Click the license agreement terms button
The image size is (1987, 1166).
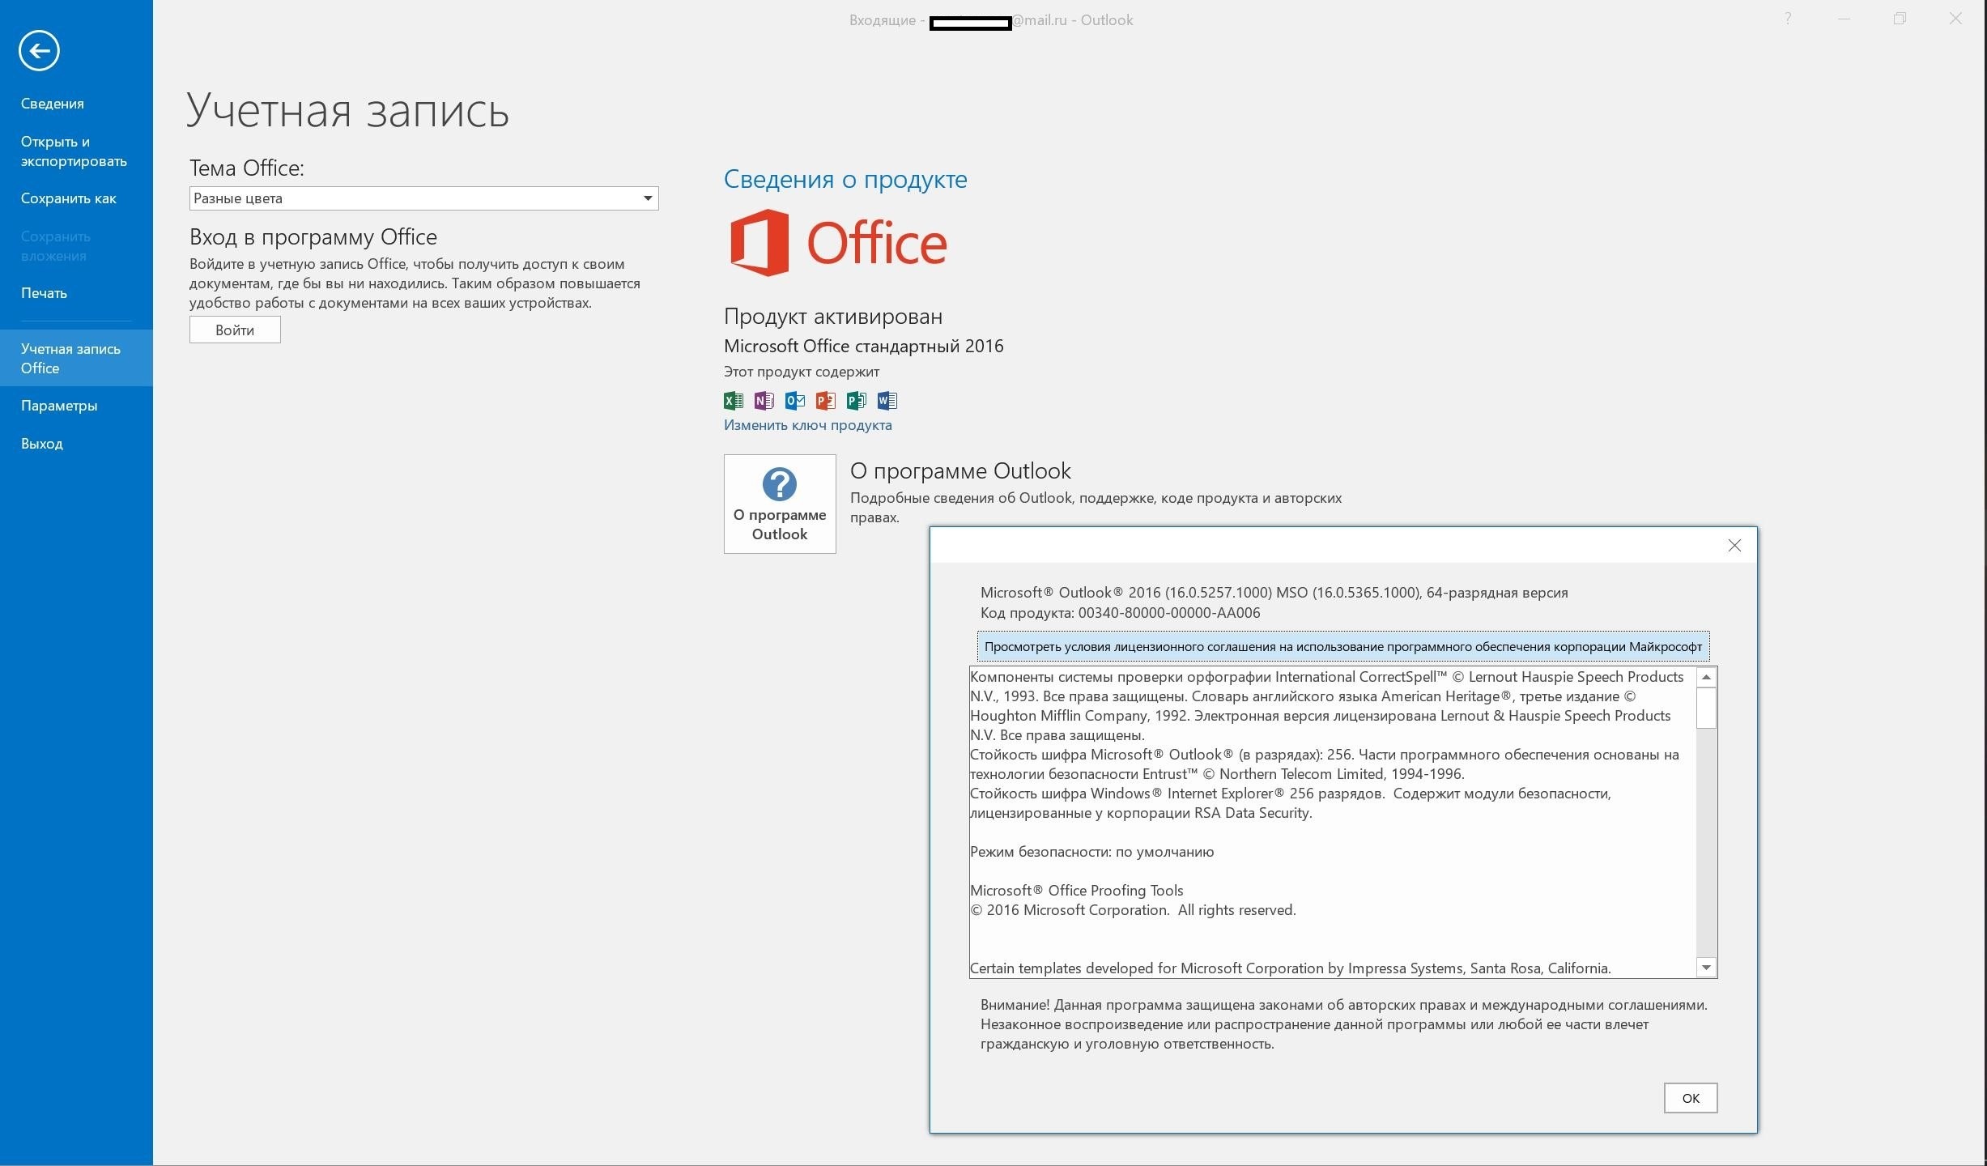(1343, 646)
